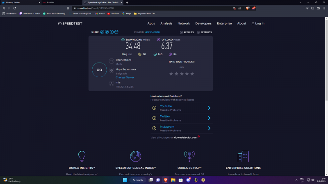Open the About menu item
This screenshot has height=184, width=328.
(241, 23)
